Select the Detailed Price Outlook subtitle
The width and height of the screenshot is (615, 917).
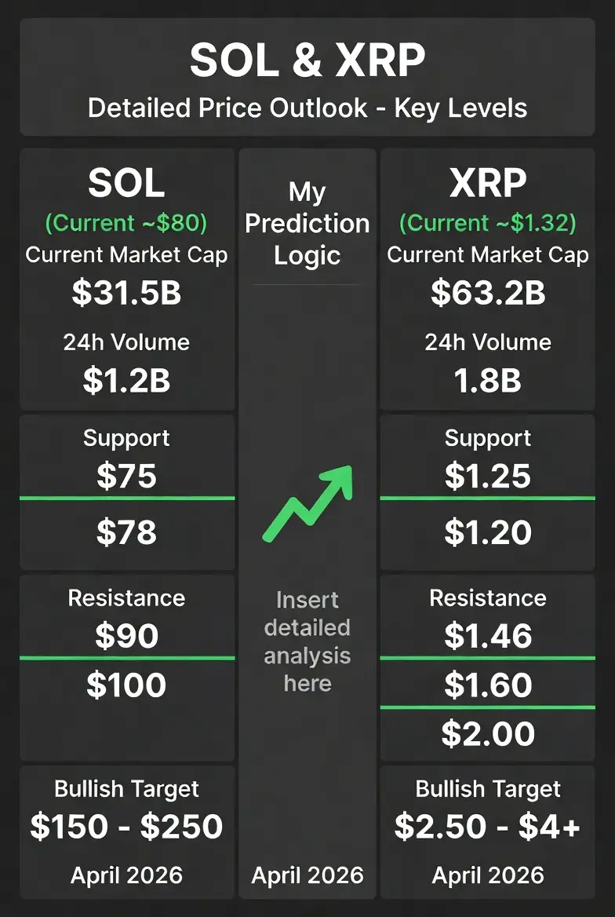[x=307, y=108]
